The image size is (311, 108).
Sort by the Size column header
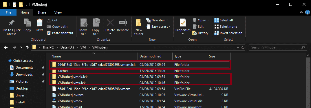pyautogui.click(x=219, y=56)
